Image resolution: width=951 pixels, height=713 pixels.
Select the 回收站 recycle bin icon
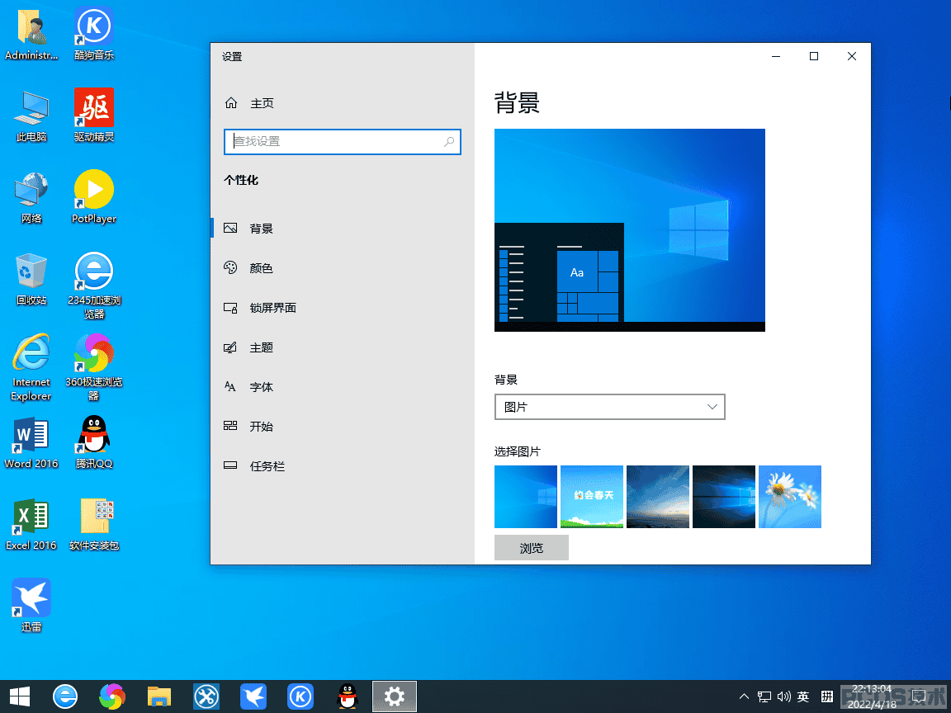[x=31, y=280]
